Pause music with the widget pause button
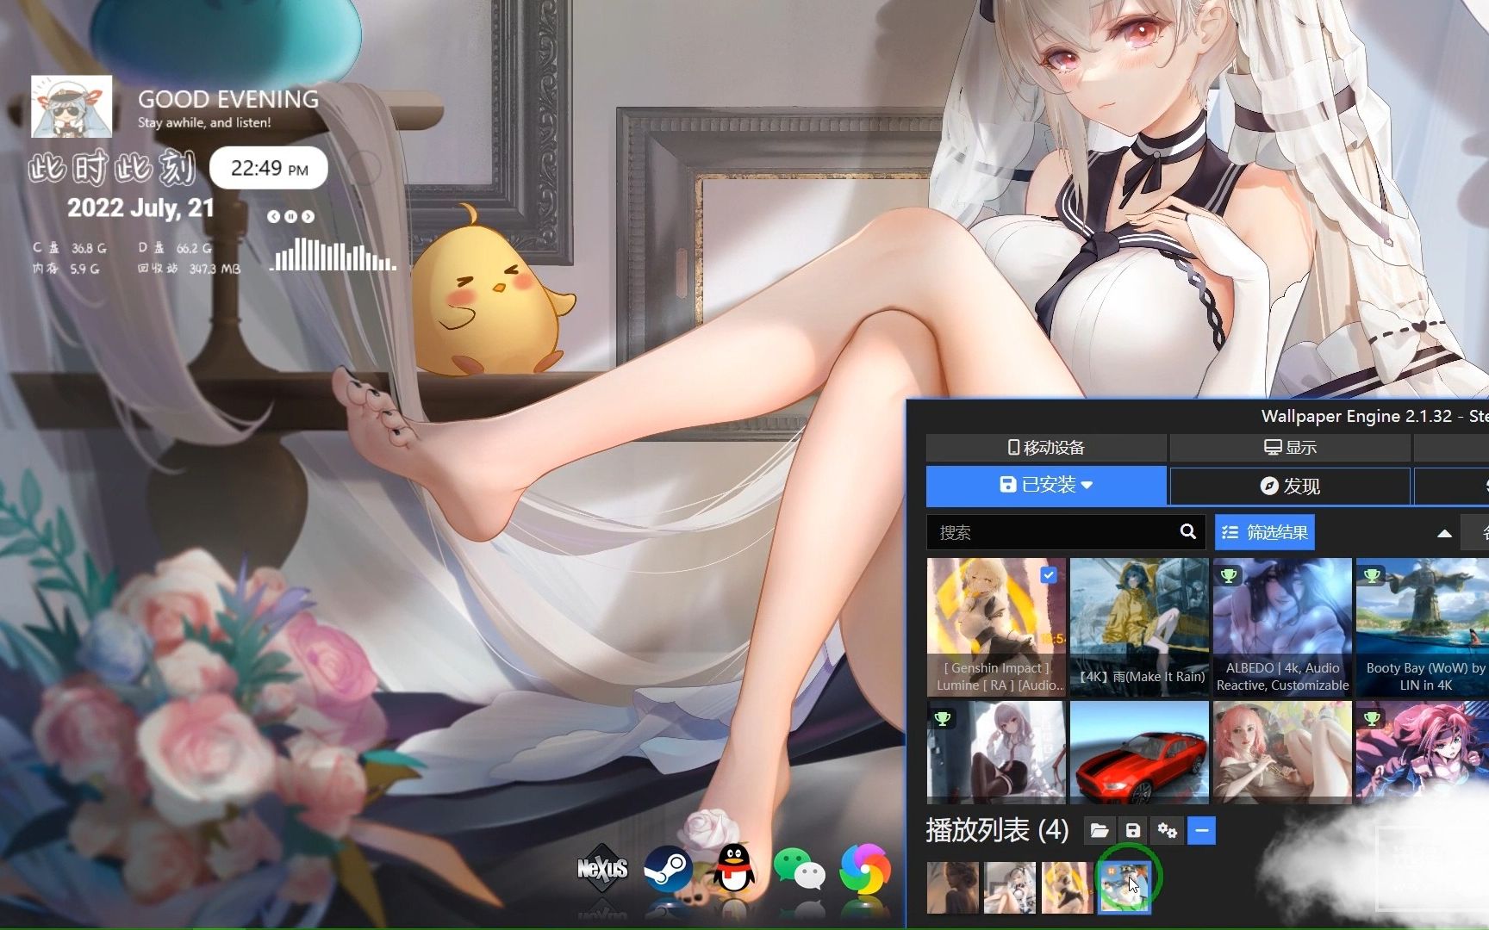This screenshot has width=1489, height=930. [290, 217]
